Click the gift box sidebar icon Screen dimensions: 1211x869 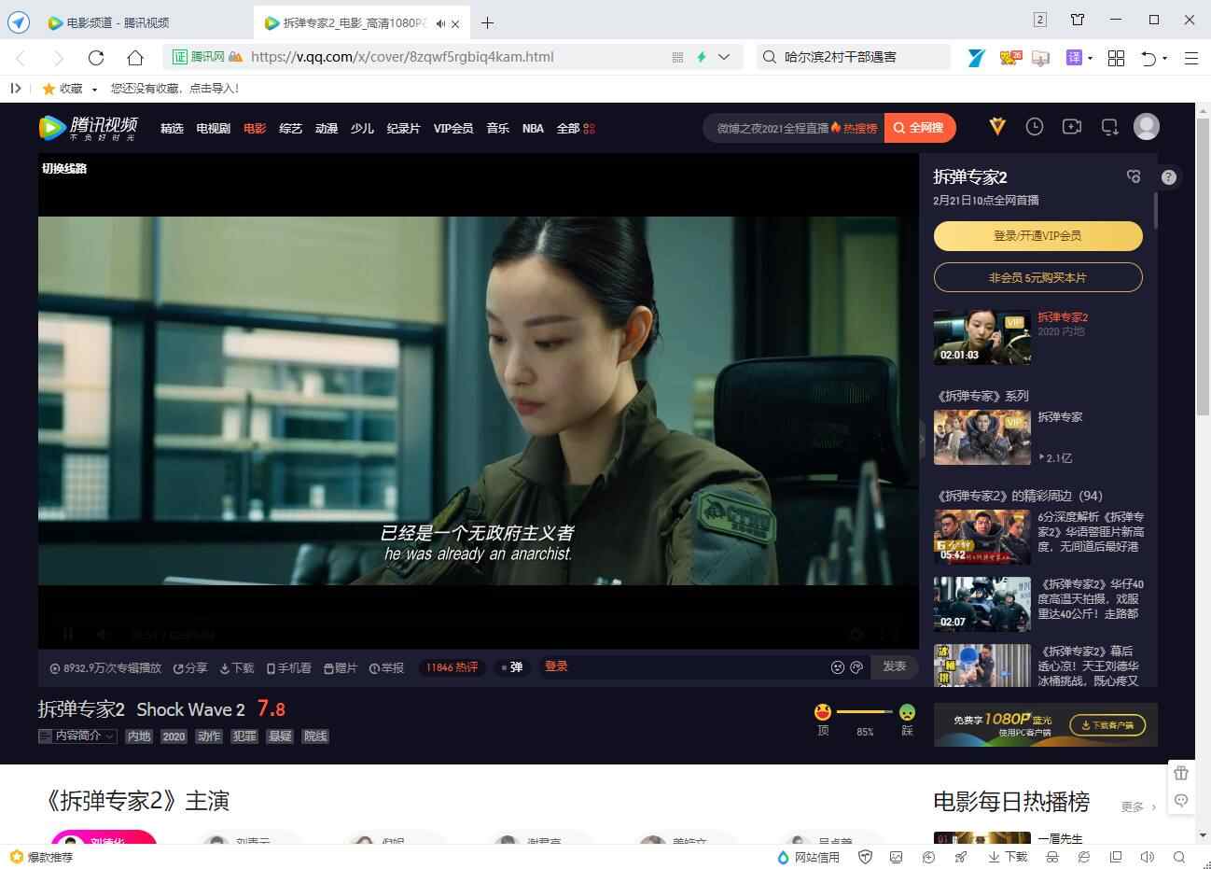(1181, 773)
